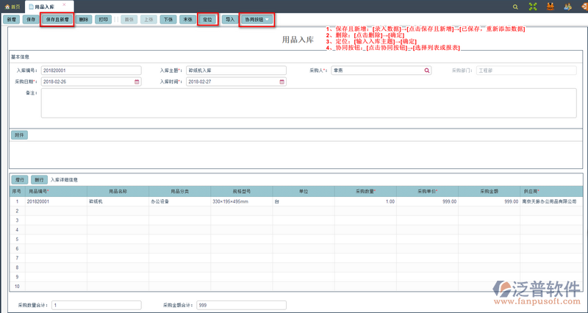The height and width of the screenshot is (313, 588).
Task: Click 增行 to add a detail row
Action: point(21,179)
